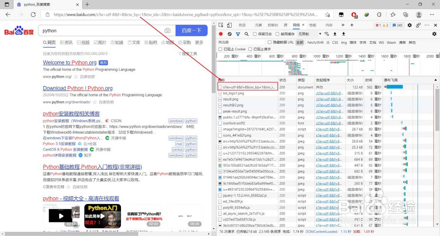Play the Python入门 video thumbnail

coord(103,216)
